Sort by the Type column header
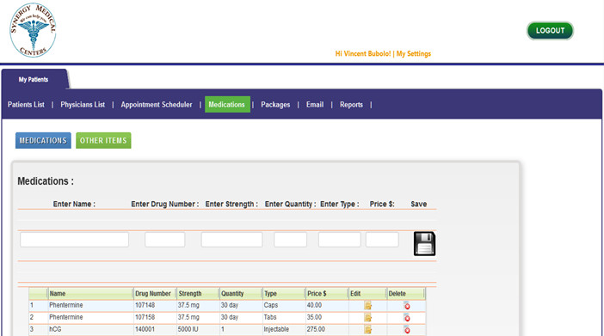The image size is (604, 336). pos(284,294)
